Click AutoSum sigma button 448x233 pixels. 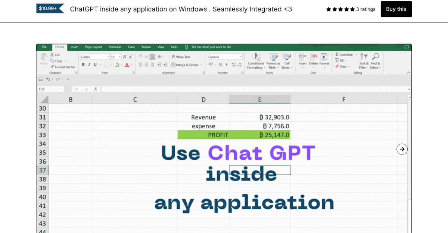344,55
